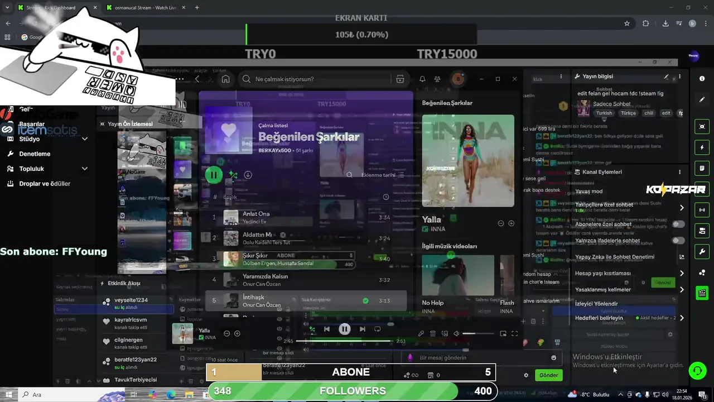Open a new Chrome tab
714x402 pixels.
pos(197,8)
